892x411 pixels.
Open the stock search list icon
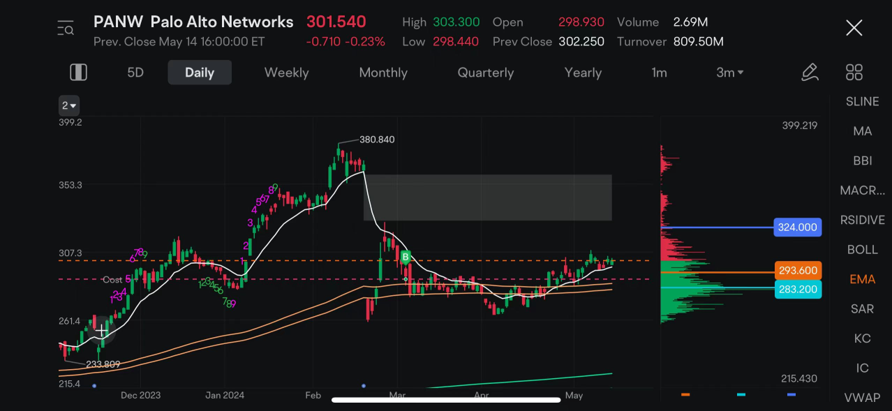pyautogui.click(x=66, y=29)
